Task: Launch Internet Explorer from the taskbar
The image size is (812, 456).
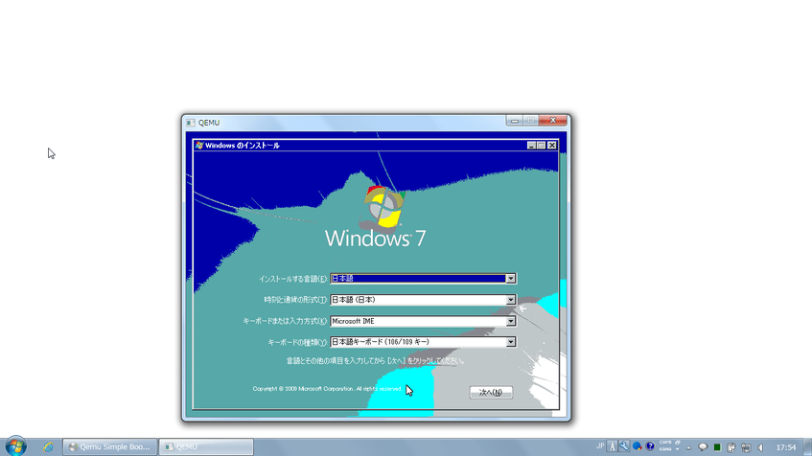Action: point(48,446)
